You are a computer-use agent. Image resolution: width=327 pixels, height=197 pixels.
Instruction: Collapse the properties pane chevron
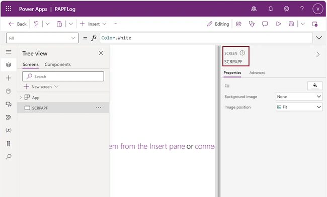[x=318, y=55]
